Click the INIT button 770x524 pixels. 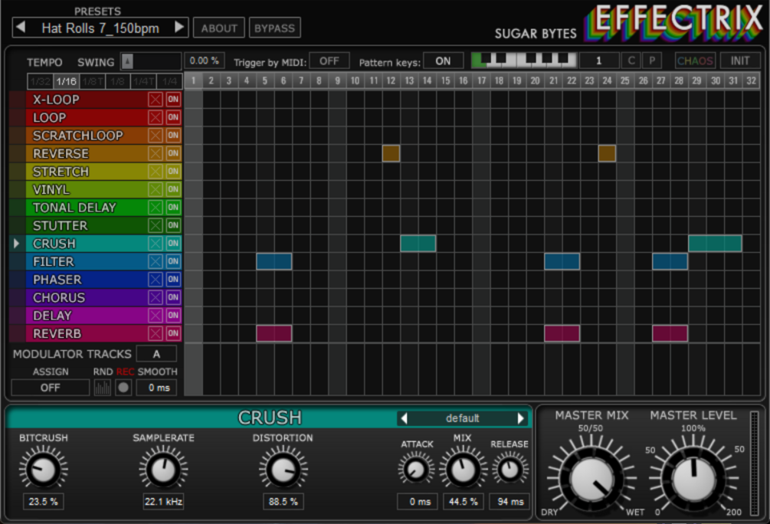pyautogui.click(x=739, y=61)
